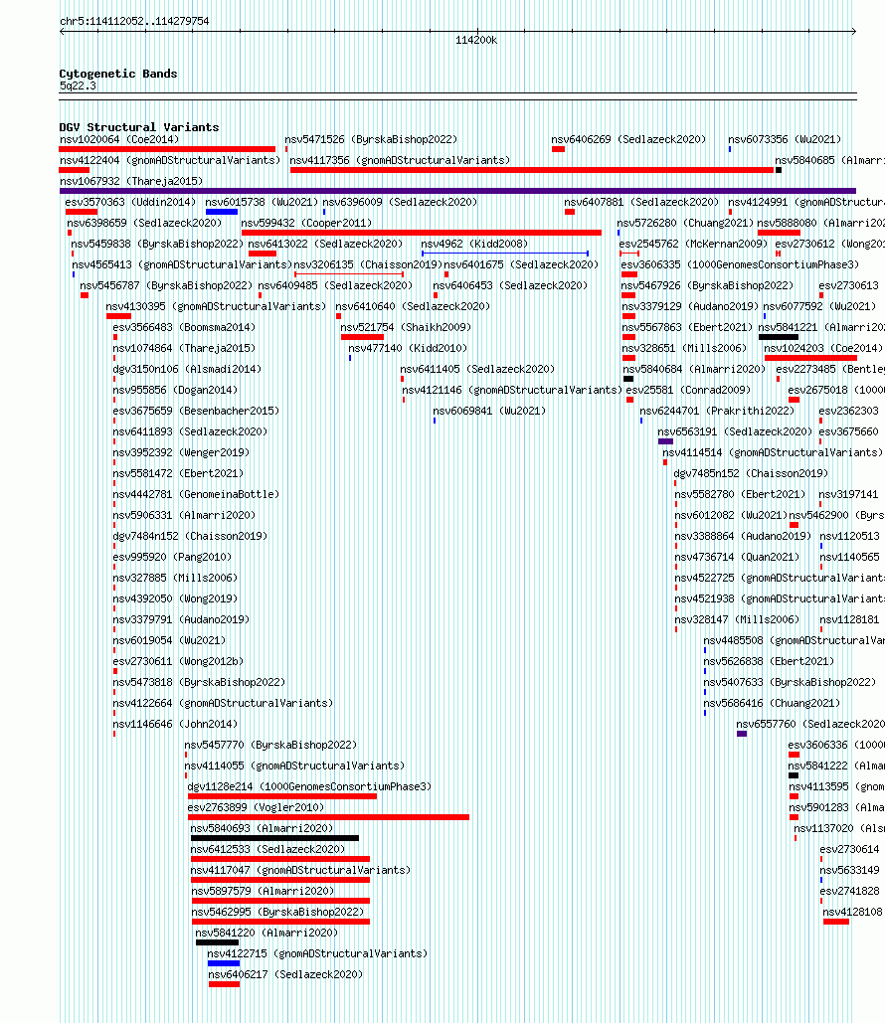Click the red bar under nsv1020064
This screenshot has width=885, height=1023.
[x=167, y=149]
